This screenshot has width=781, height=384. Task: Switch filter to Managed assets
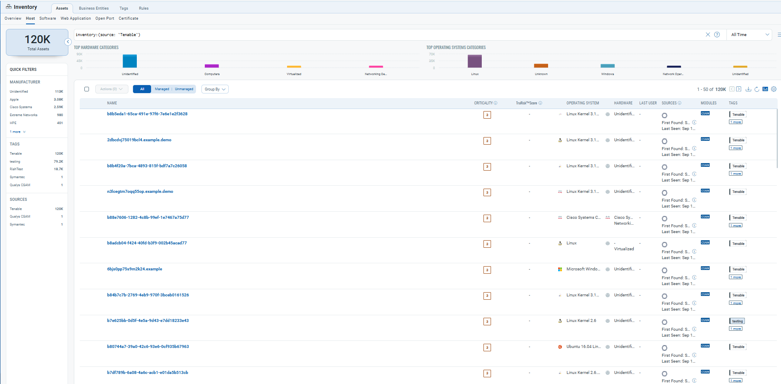pos(162,89)
